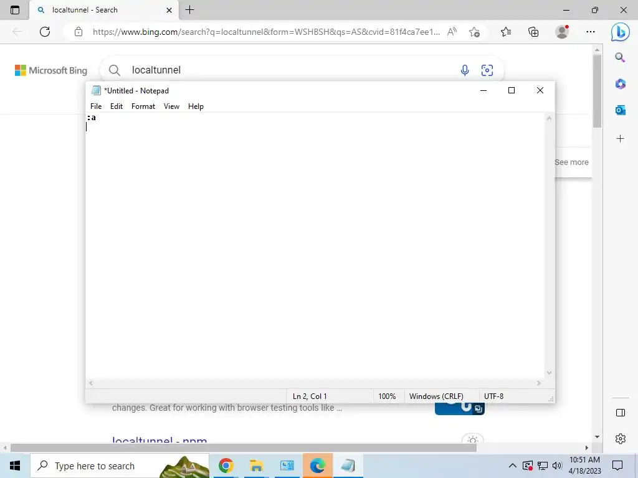Open volume control in system tray

click(x=557, y=466)
